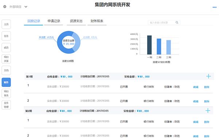The height and width of the screenshot is (140, 219).
Task: Click the 集团内网系统开发 page title
Action: [112, 5]
